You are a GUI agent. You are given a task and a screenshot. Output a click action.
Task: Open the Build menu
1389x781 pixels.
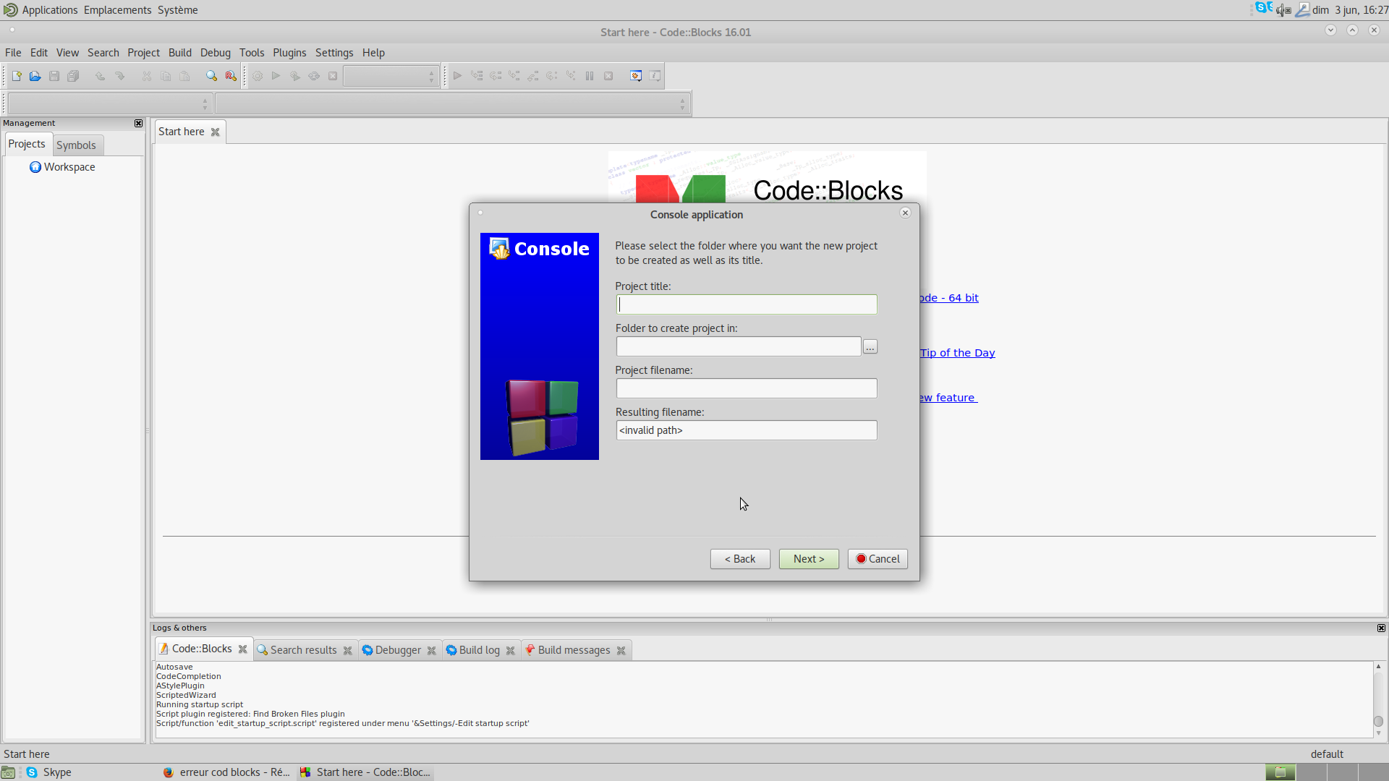click(180, 53)
